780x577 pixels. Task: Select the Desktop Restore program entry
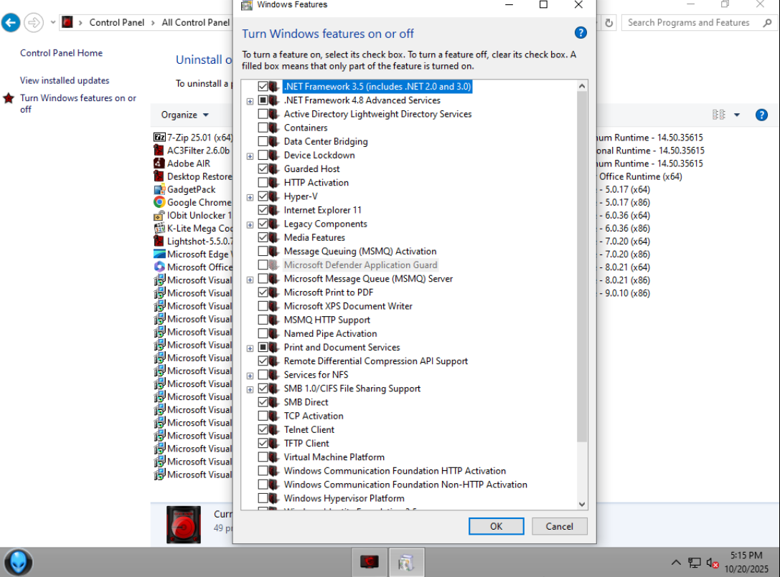193,176
